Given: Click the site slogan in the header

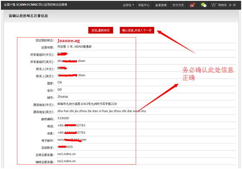Looking at the screenshot, I should click(35, 5).
